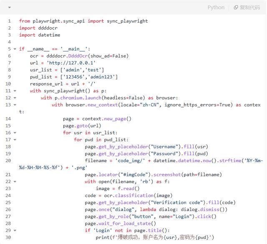The height and width of the screenshot is (244, 267).
Task: Click line number 1 in the gutter
Action: tap(9, 21)
